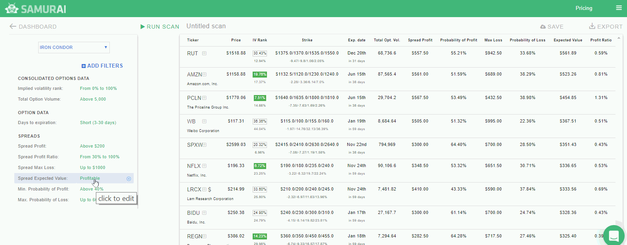Click the RUT expected value $561.89
This screenshot has height=245, width=627.
[568, 53]
